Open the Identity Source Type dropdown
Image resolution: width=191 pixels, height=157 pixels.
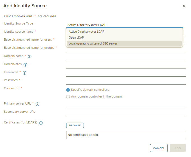click(125, 25)
